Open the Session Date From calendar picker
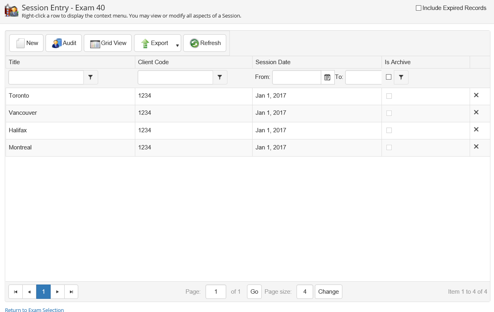 [x=327, y=77]
